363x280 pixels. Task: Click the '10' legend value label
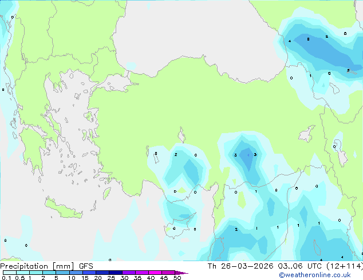tap(72, 278)
